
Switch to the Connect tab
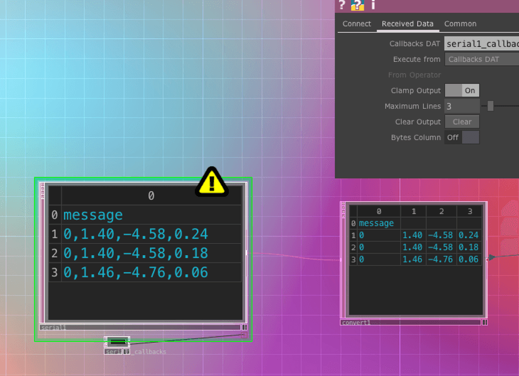tap(357, 24)
